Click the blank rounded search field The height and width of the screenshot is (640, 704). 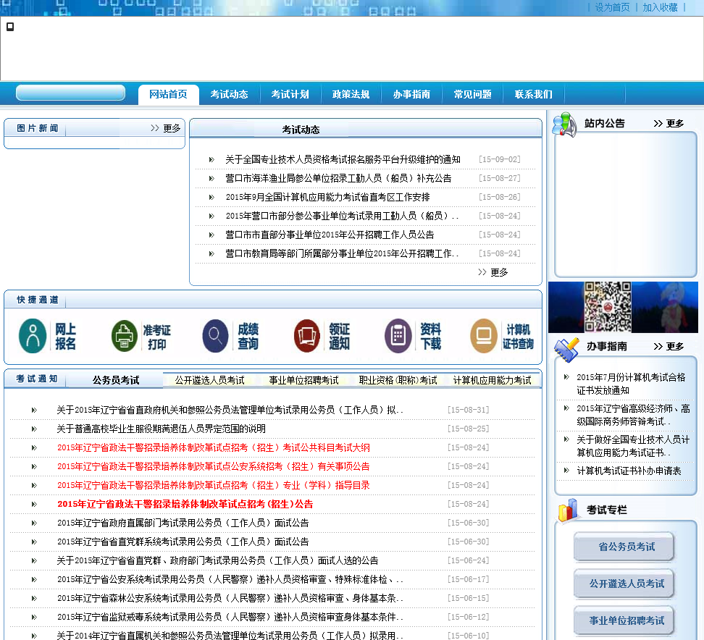click(x=70, y=93)
